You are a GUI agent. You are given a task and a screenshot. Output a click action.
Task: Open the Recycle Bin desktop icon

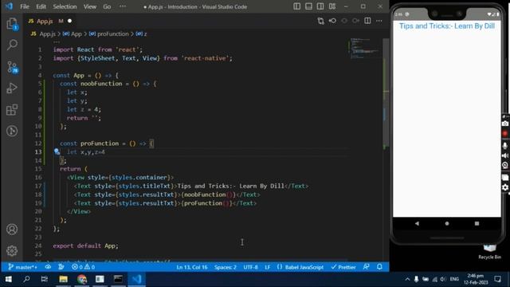click(489, 252)
